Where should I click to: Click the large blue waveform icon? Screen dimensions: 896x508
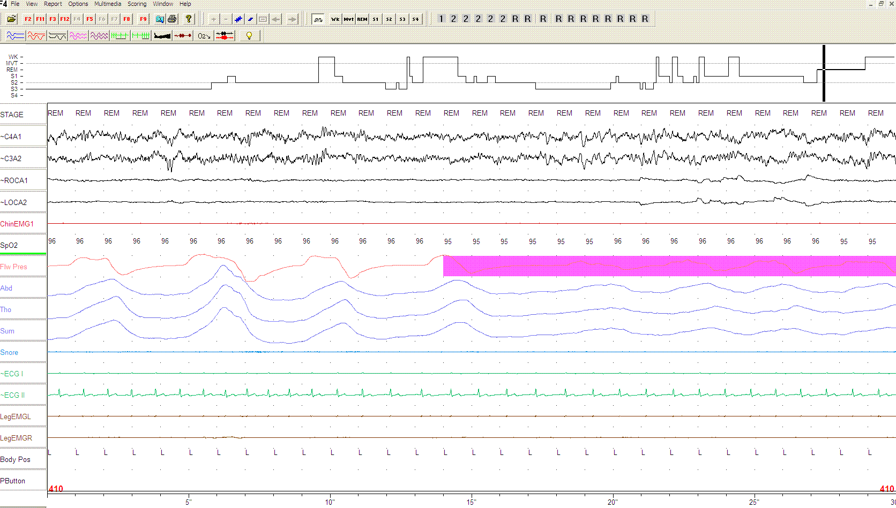click(x=238, y=19)
